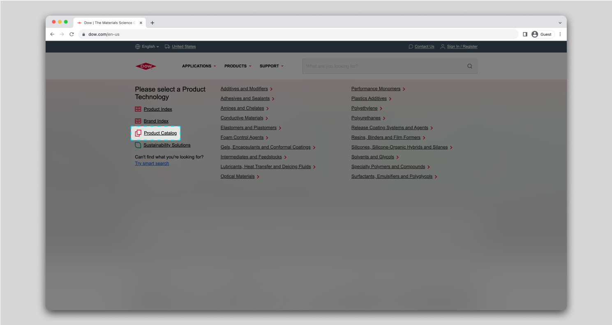This screenshot has height=325, width=612.
Task: Follow the Try smart search link
Action: 152,163
